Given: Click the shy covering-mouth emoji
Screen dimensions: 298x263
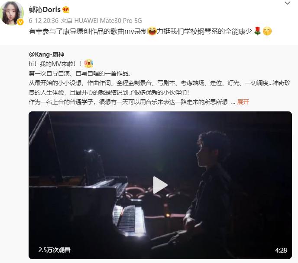Looking at the screenshot, I should pyautogui.click(x=267, y=31).
